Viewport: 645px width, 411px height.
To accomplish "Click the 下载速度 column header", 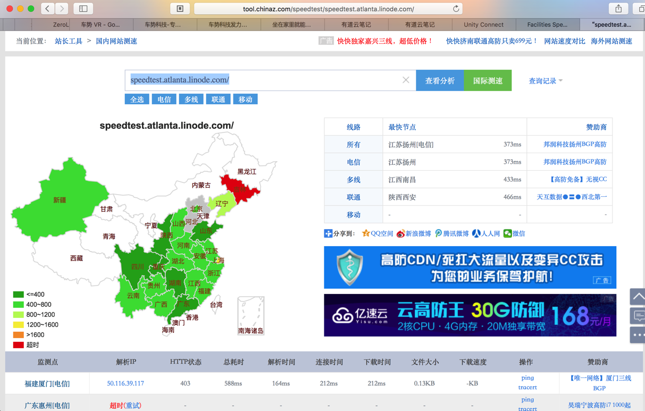I will pos(473,362).
